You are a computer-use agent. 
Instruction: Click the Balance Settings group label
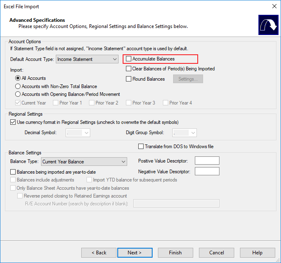pyautogui.click(x=25, y=153)
